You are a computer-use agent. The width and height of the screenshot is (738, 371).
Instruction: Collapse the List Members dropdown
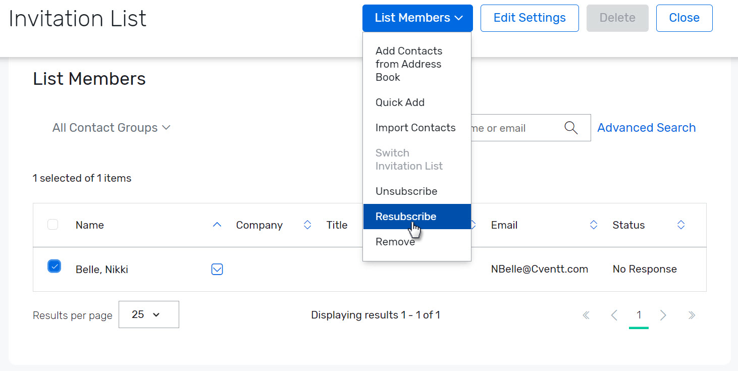click(x=417, y=18)
